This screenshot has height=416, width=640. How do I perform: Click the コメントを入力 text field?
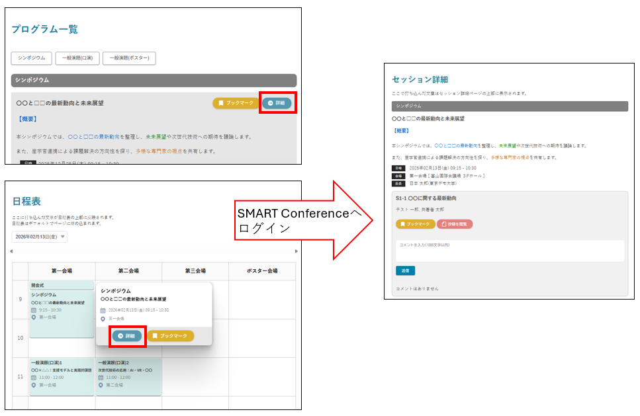[510, 250]
